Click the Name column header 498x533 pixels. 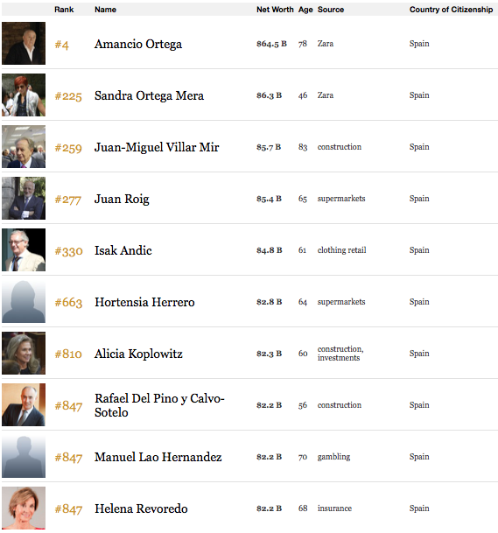tap(105, 10)
